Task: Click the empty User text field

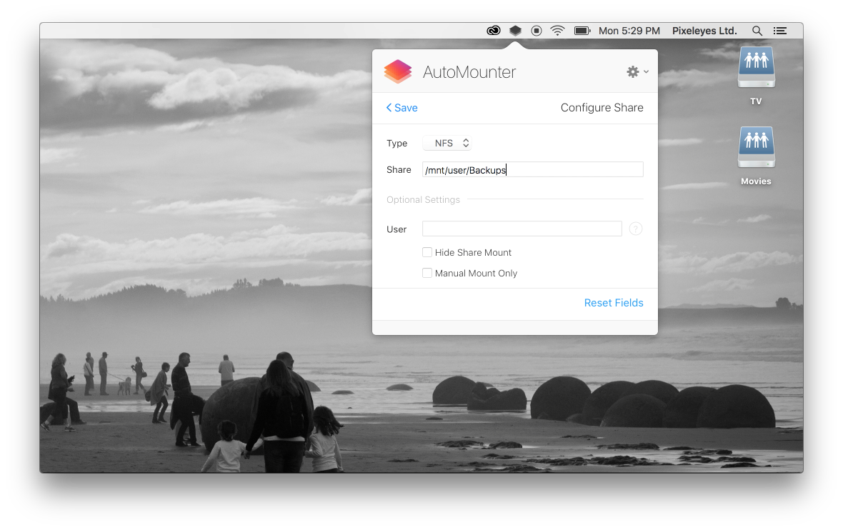Action: pyautogui.click(x=522, y=229)
